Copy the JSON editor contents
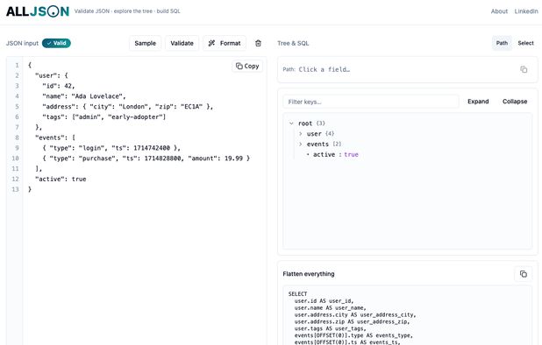Image resolution: width=542 pixels, height=345 pixels. pos(247,66)
